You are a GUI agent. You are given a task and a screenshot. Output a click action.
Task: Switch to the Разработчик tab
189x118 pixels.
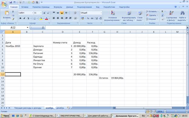point(109,7)
